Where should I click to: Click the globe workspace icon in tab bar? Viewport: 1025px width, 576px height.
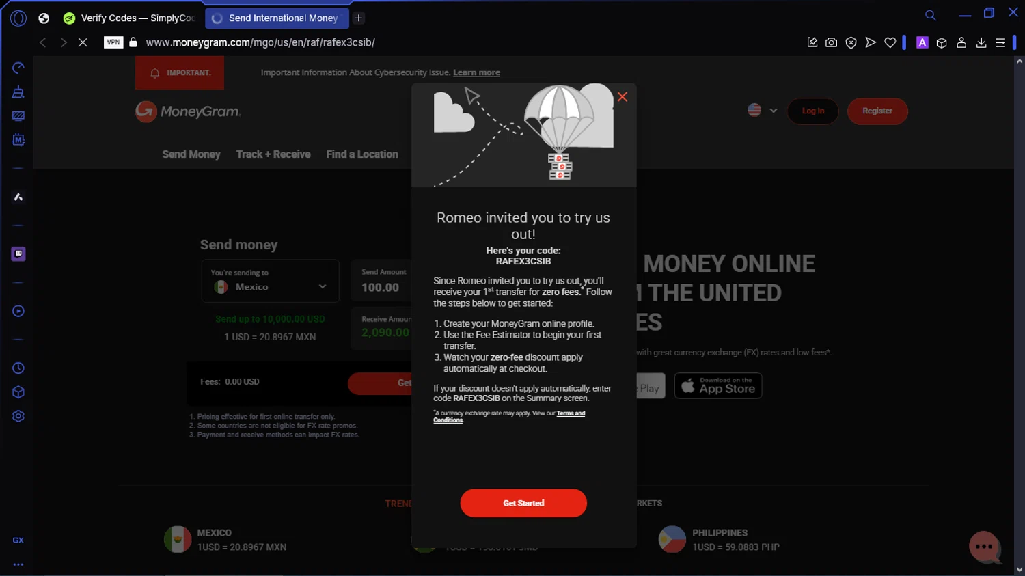tap(44, 18)
